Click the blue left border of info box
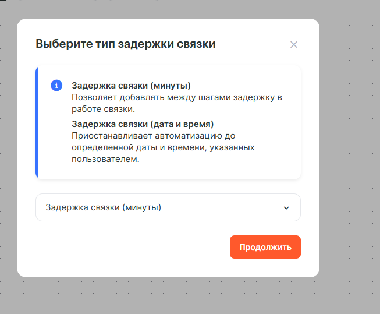 (37, 122)
